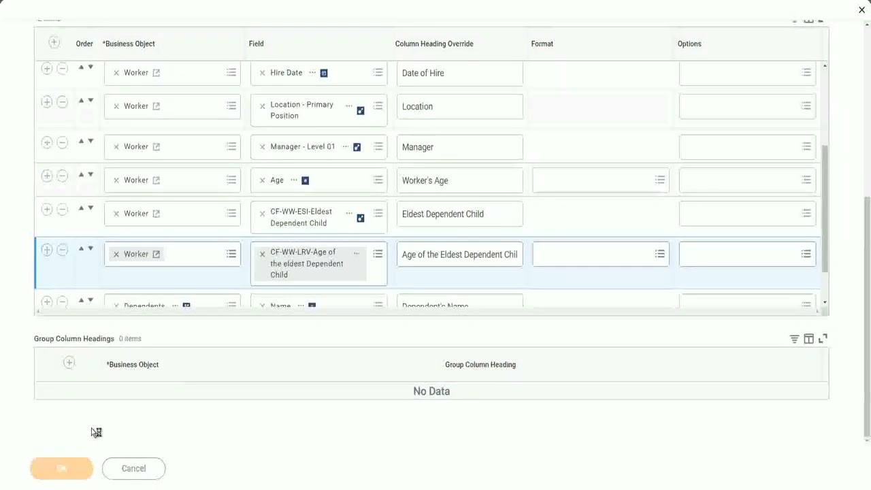Clear the Age field value

263,180
